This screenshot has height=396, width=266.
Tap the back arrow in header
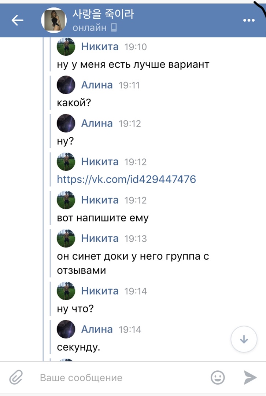(x=17, y=21)
